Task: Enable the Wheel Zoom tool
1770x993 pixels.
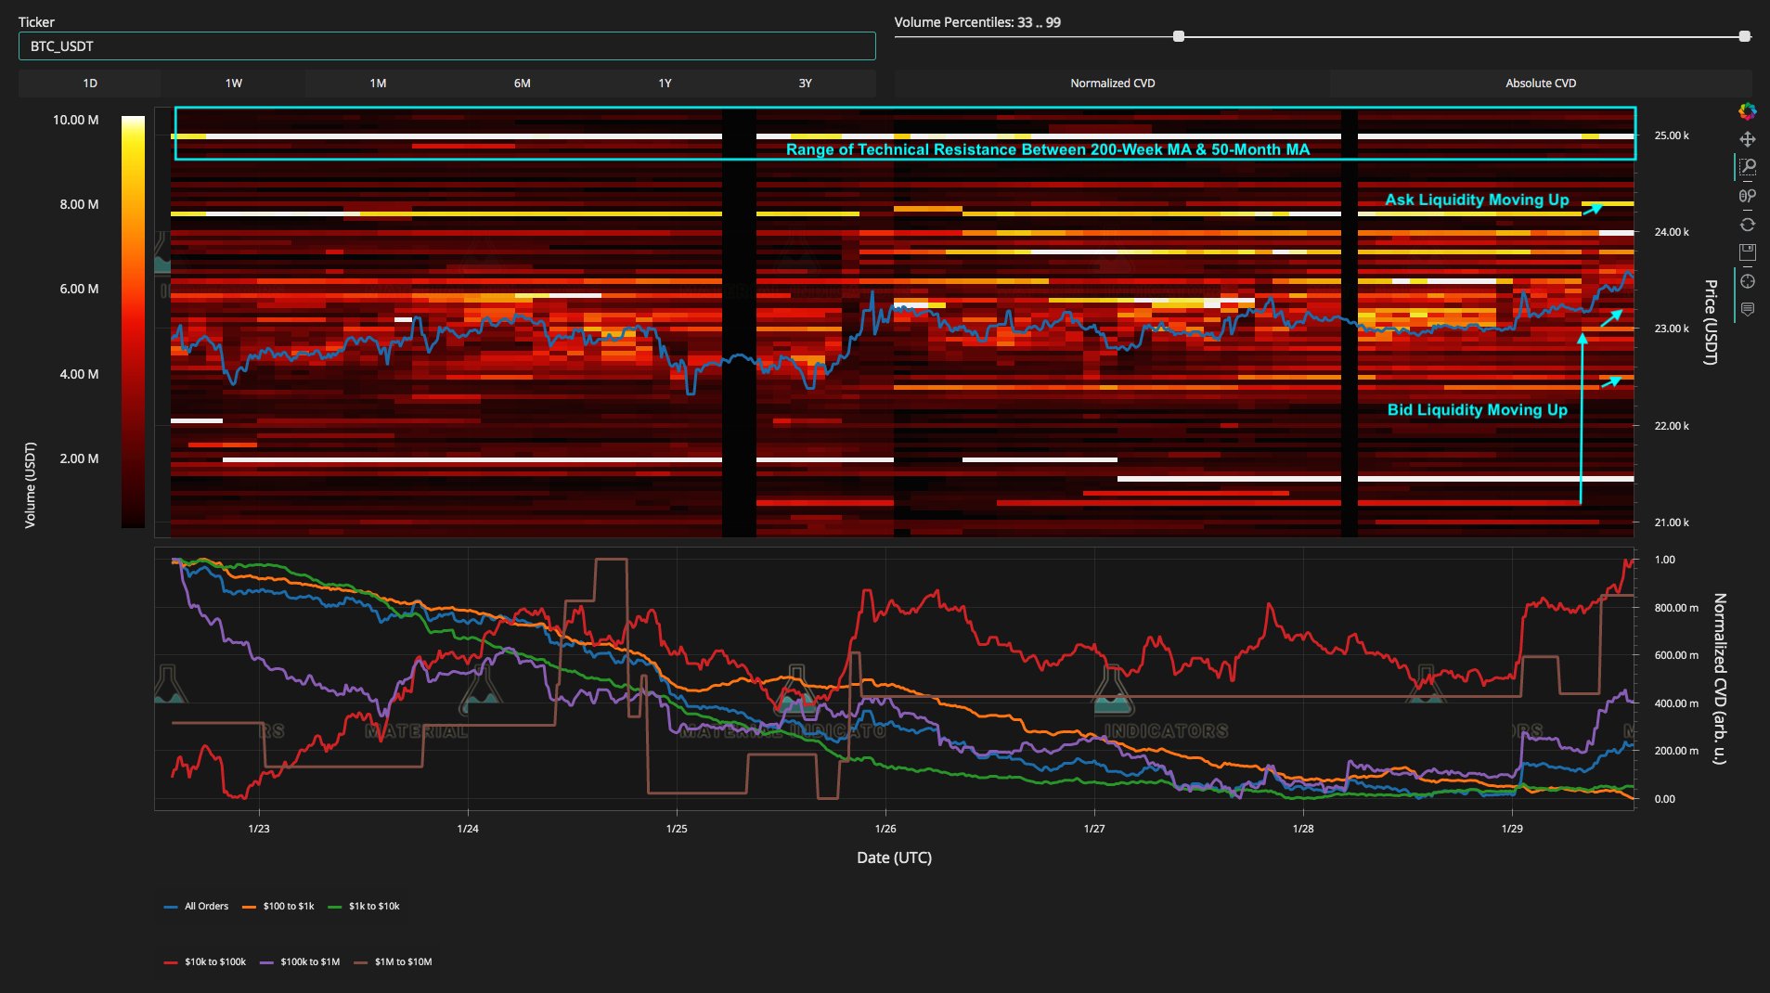Action: (x=1747, y=196)
